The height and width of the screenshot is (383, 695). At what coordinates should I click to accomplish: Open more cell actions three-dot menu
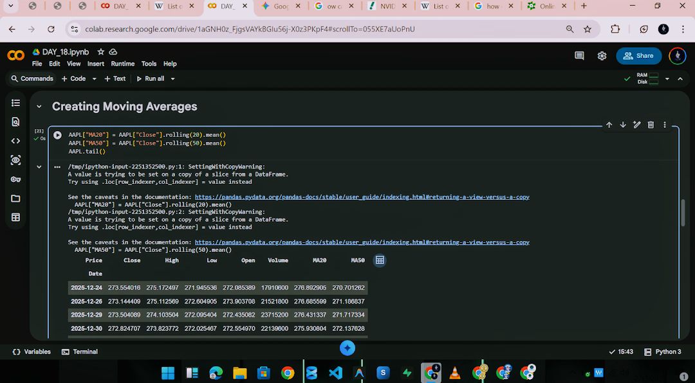664,125
